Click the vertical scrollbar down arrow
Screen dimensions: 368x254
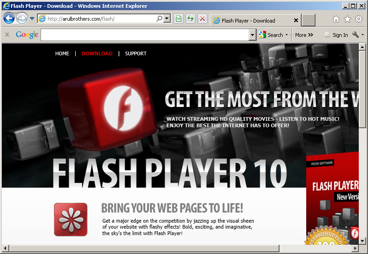(x=362, y=241)
